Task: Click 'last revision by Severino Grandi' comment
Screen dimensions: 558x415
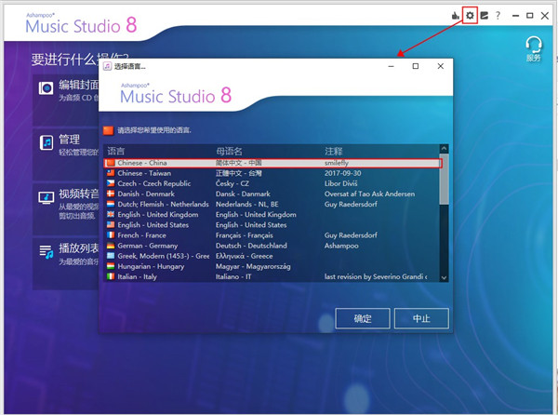Action: (376, 276)
